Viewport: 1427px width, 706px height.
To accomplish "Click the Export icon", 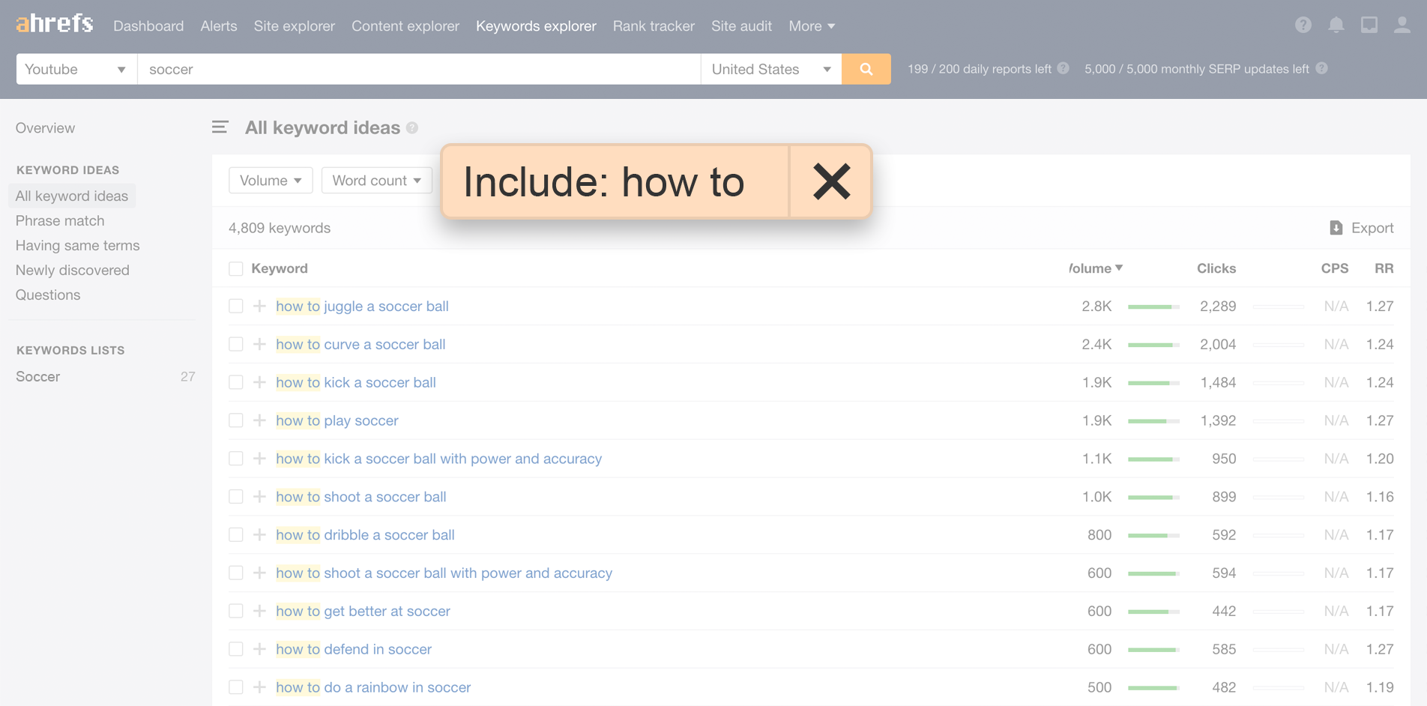I will tap(1336, 228).
